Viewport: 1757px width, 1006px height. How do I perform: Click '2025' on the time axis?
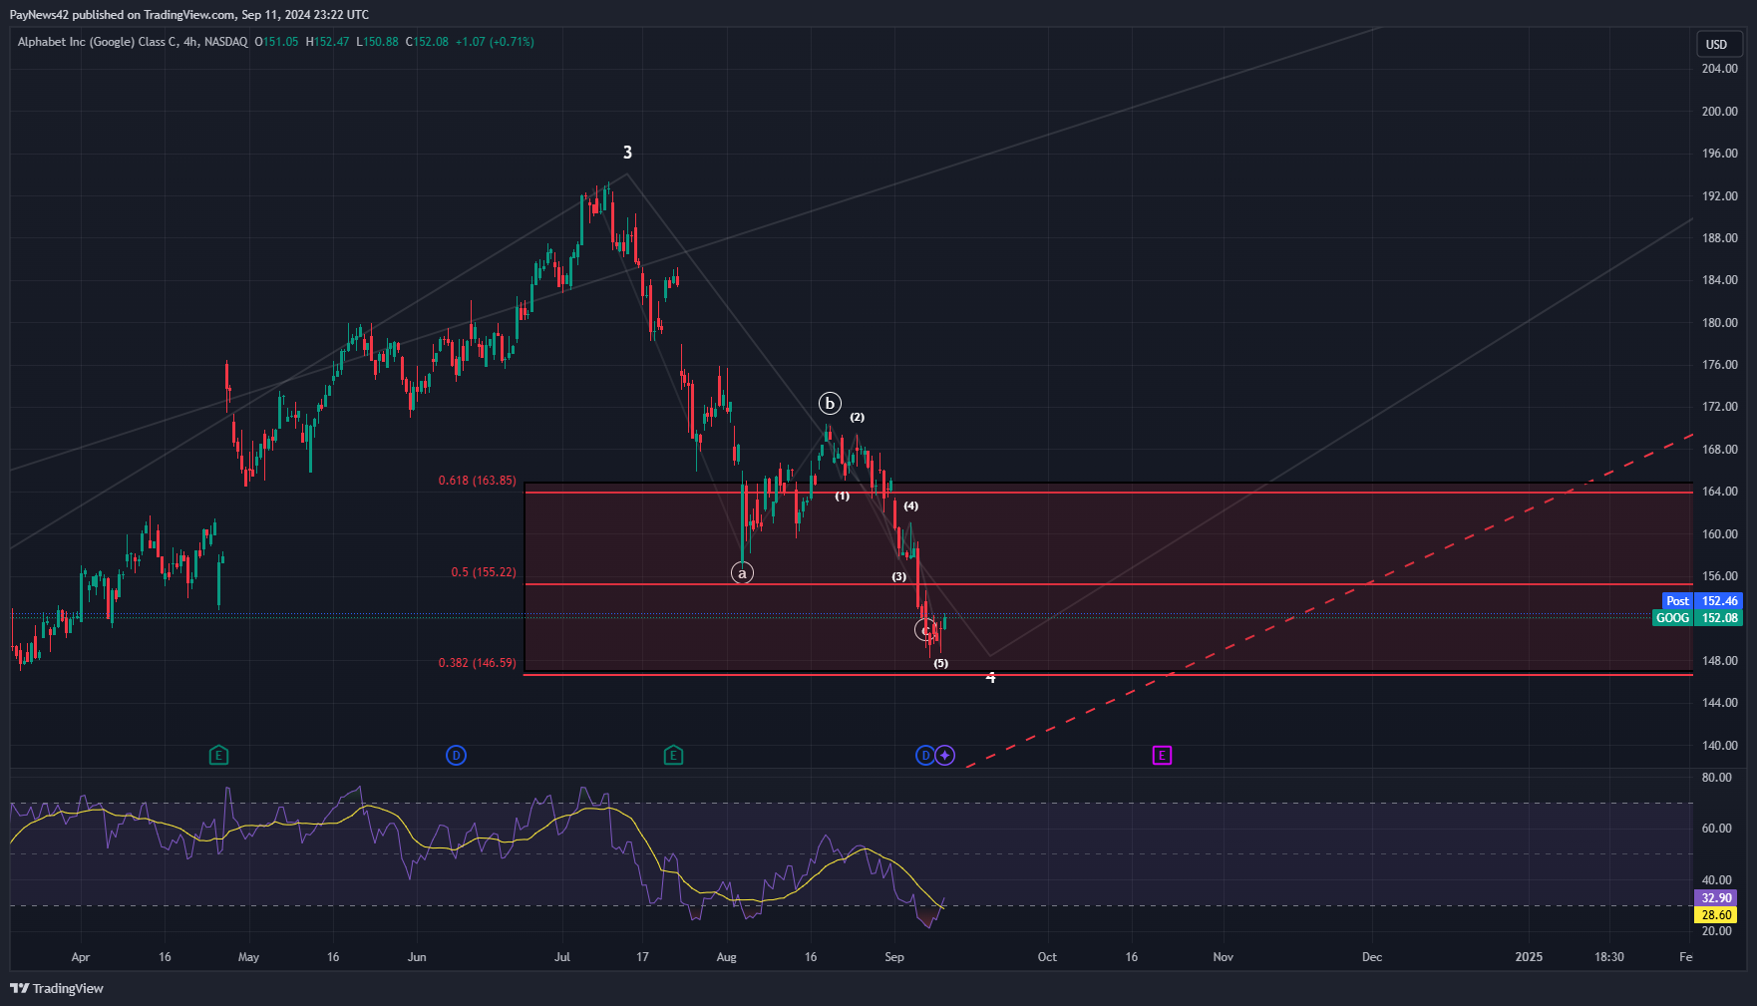click(x=1529, y=957)
